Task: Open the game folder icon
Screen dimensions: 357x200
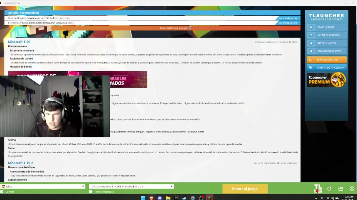Action: (341, 189)
